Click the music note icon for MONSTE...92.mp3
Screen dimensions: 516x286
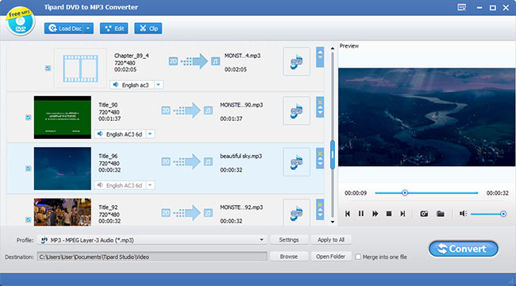(x=208, y=213)
